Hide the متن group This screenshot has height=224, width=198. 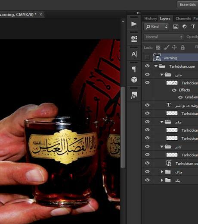click(x=147, y=74)
